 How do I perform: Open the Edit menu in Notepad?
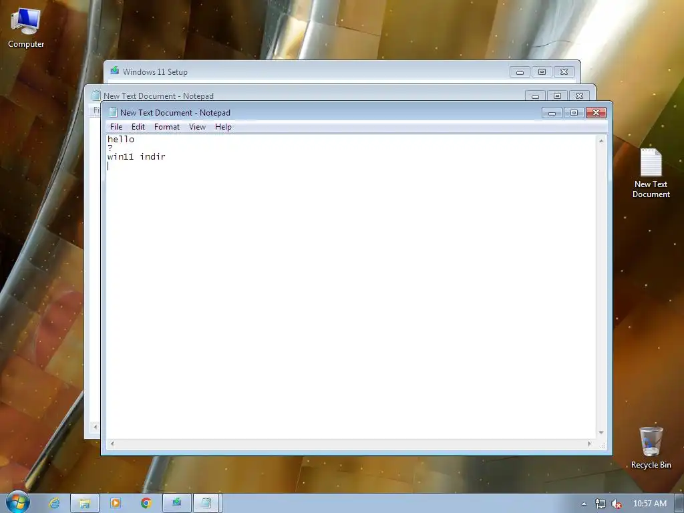coord(138,127)
